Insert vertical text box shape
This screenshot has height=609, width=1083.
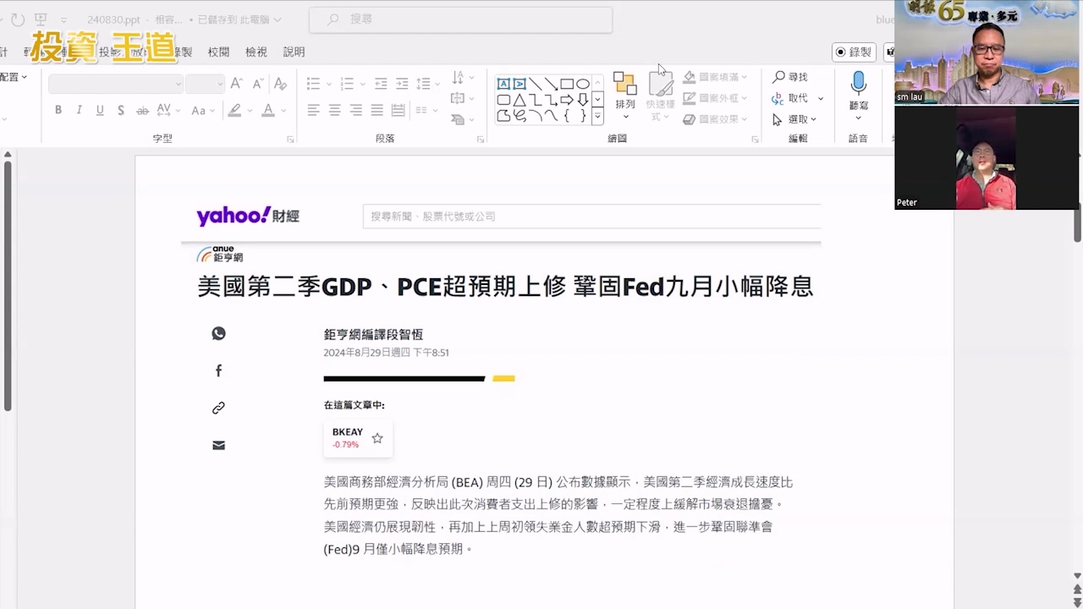click(520, 84)
